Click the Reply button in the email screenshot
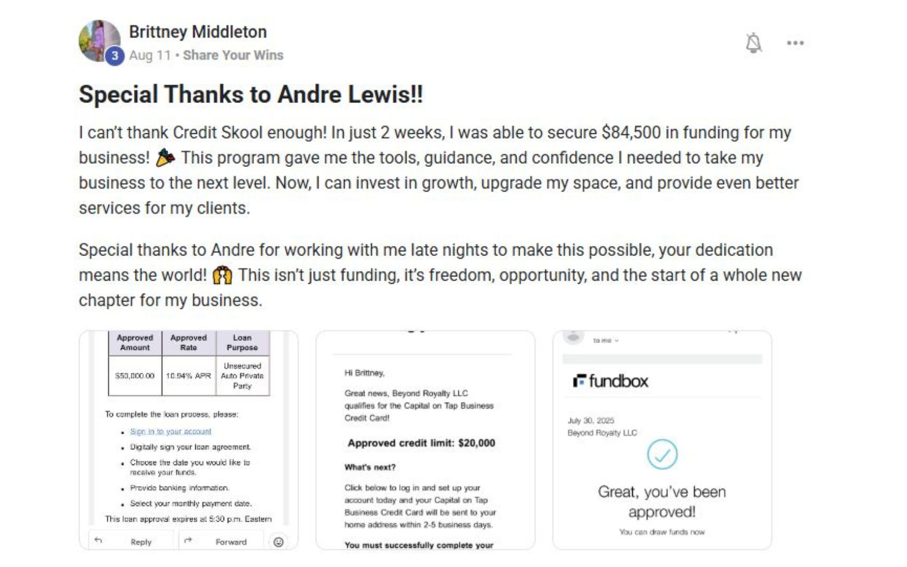The width and height of the screenshot is (907, 567). (131, 541)
